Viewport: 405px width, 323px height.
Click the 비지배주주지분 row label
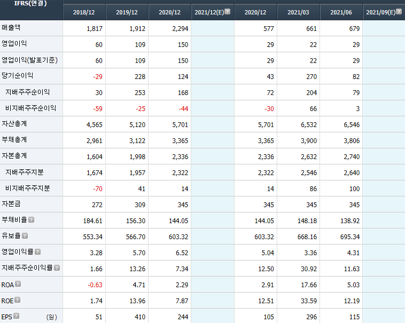[27, 188]
